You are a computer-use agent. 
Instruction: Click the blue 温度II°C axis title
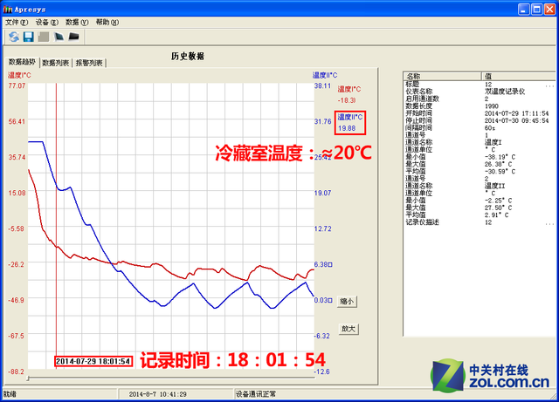coord(325,75)
